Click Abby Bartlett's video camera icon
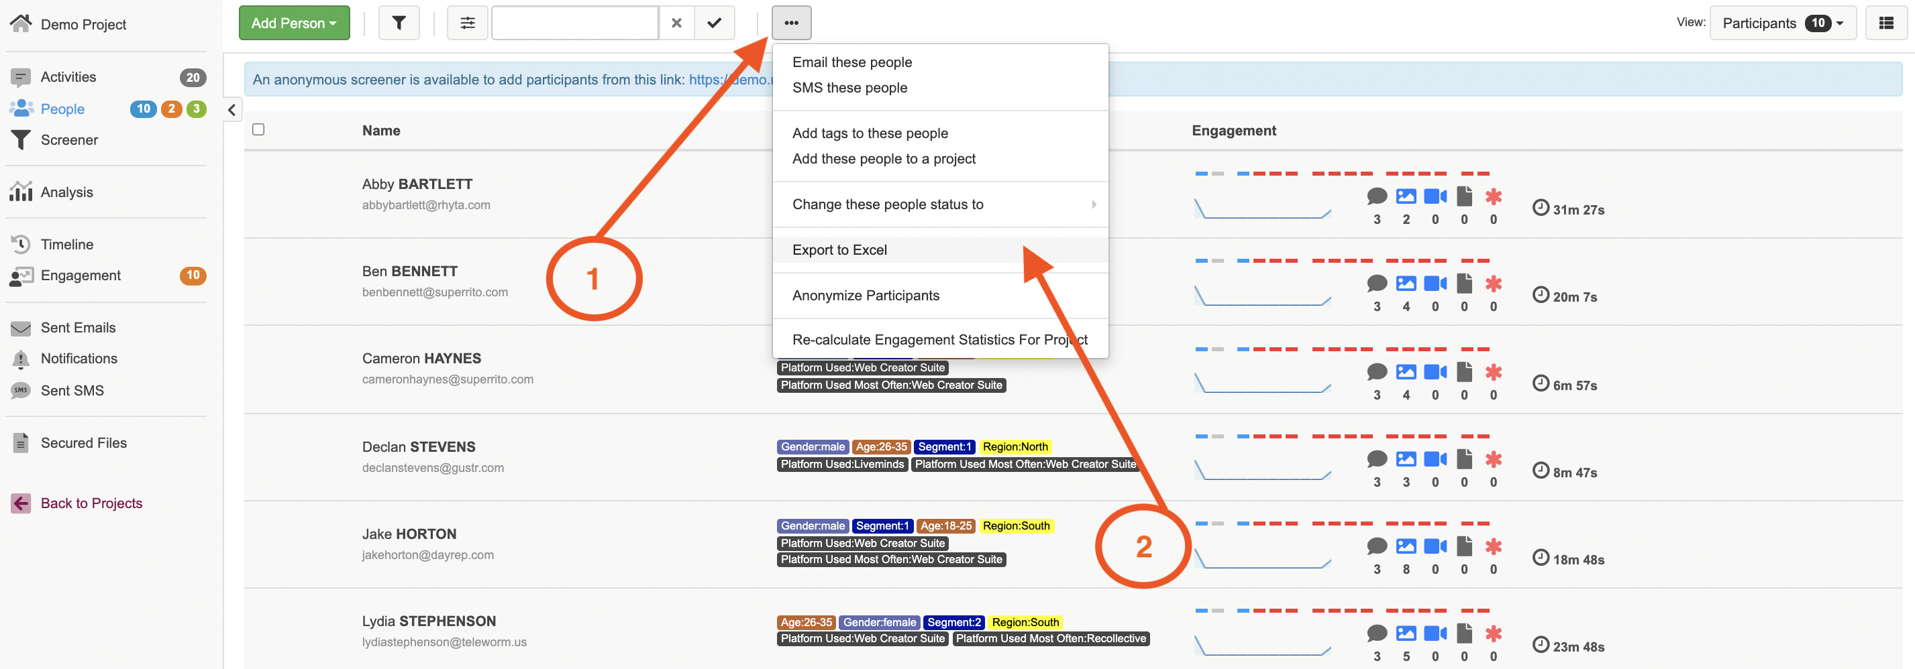1915x669 pixels. pyautogui.click(x=1434, y=197)
